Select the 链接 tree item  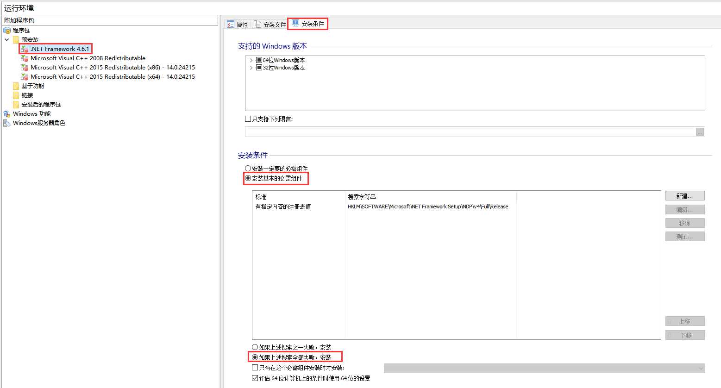[x=27, y=95]
